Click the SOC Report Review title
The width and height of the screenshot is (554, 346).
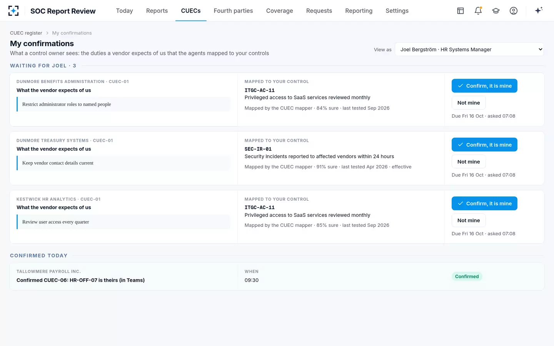[x=63, y=11]
